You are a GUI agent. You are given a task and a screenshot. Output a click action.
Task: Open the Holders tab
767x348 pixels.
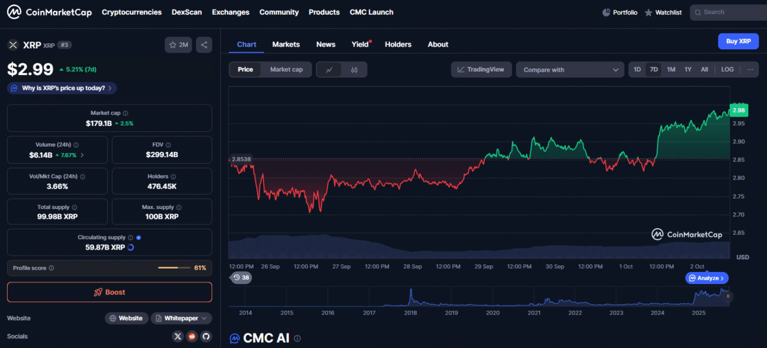398,44
